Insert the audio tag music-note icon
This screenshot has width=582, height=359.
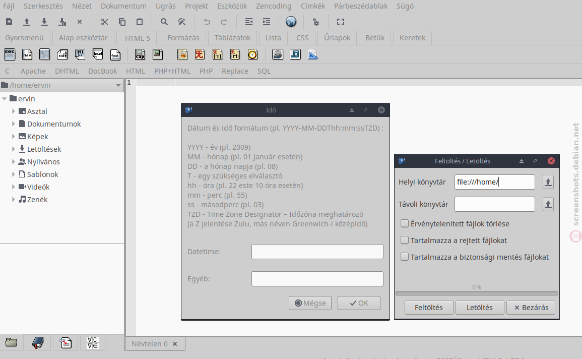tap(295, 54)
